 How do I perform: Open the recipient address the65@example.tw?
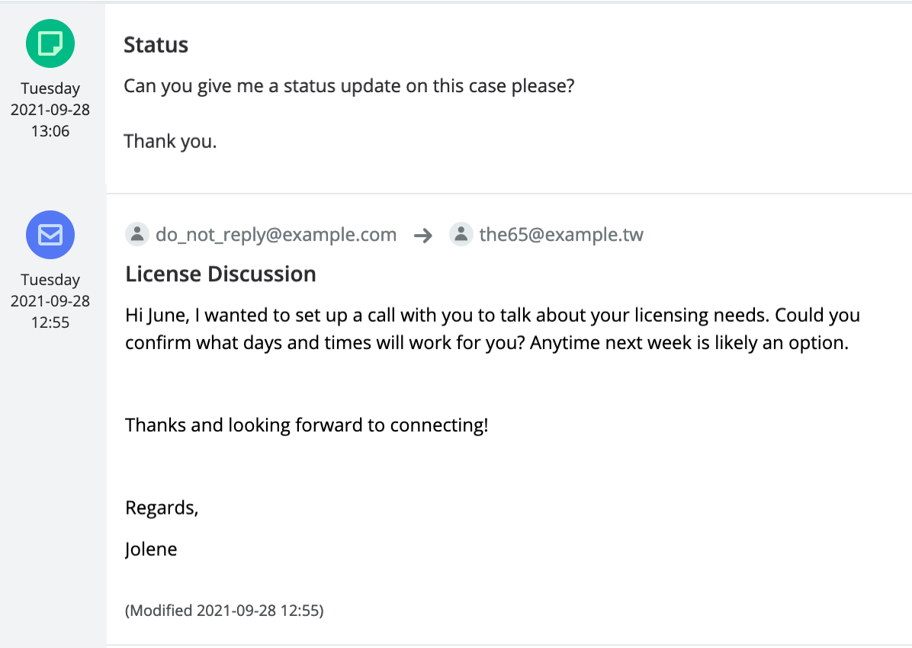(x=561, y=235)
